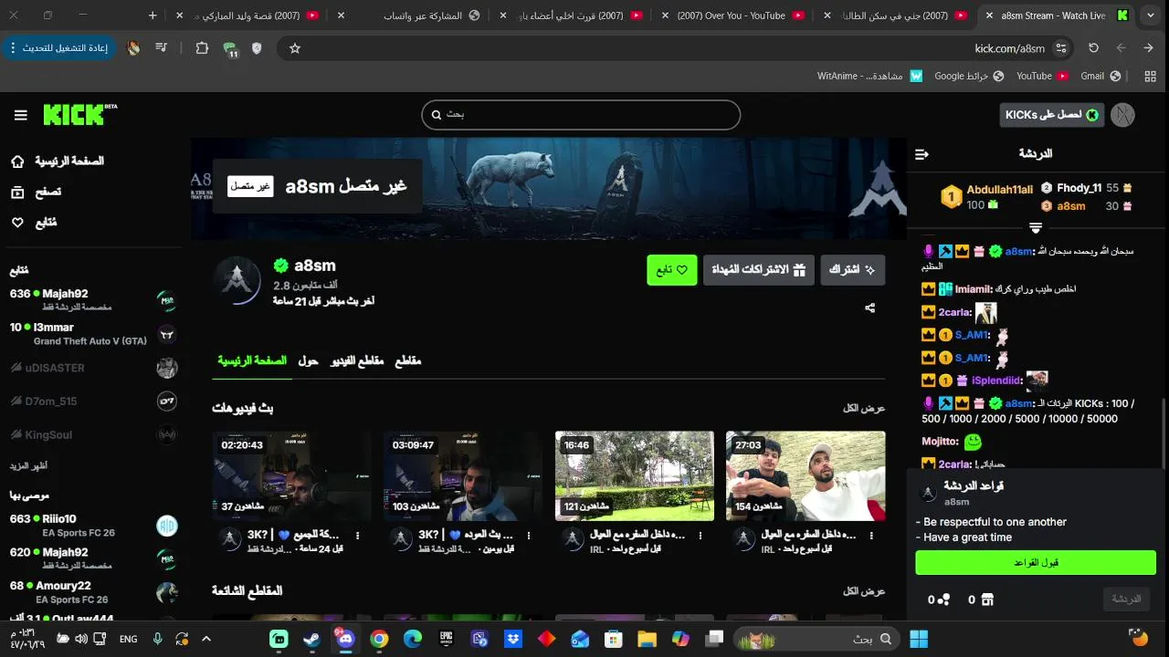The image size is (1169, 657).
Task: Bookmark this page with the star icon
Action: point(295,48)
